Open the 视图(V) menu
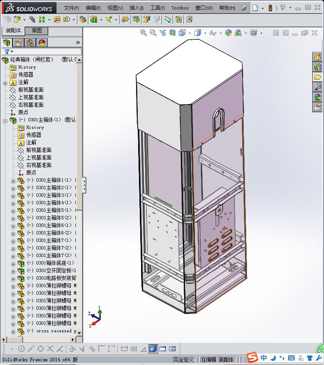This screenshot has width=324, height=365. (115, 8)
